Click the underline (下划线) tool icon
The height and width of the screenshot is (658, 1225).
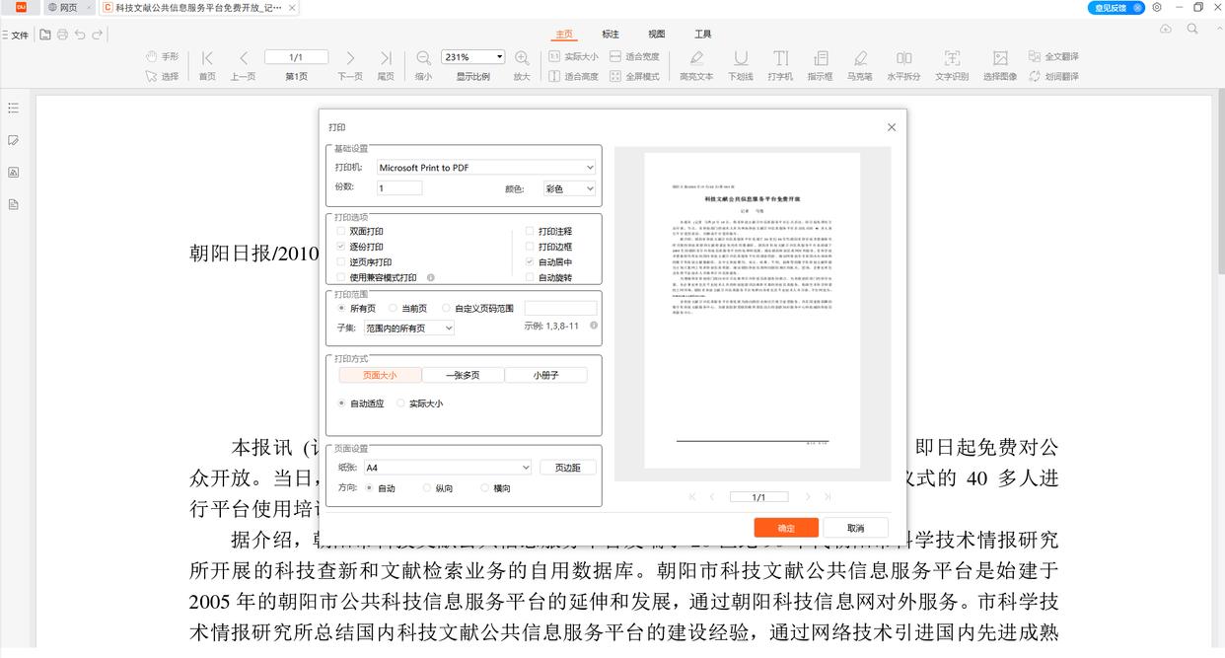(740, 59)
